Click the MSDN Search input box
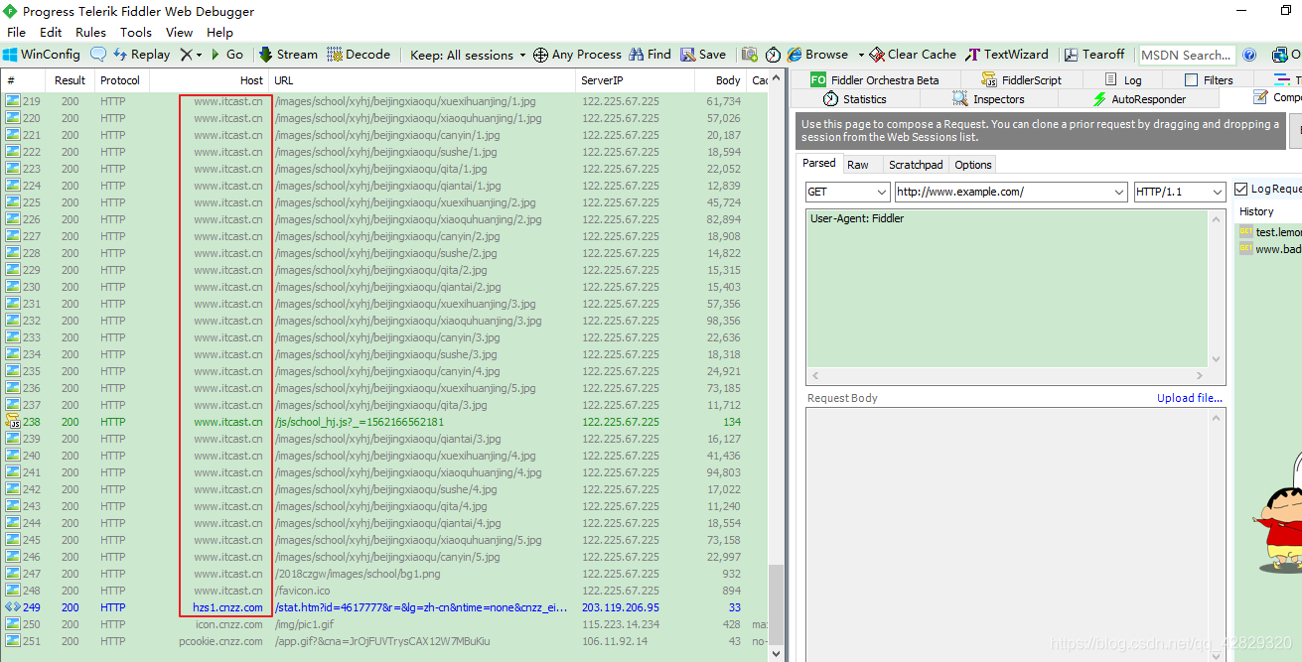Viewport: 1302px width, 662px height. (x=1187, y=55)
